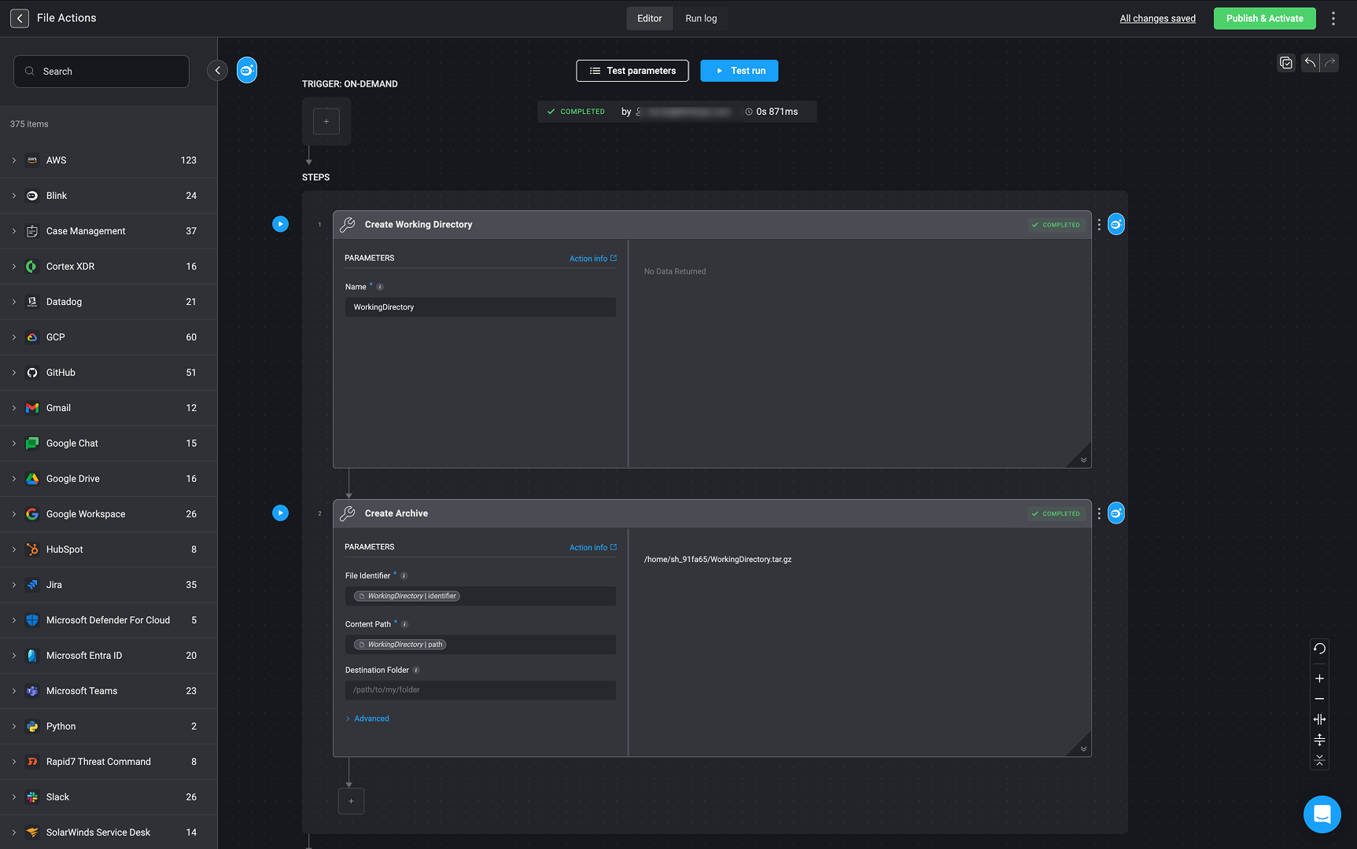Click the copilot icon beside Create Working Directory
This screenshot has width=1357, height=849.
[x=1116, y=225]
